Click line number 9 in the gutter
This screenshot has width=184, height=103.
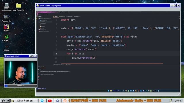pyautogui.click(x=57, y=54)
